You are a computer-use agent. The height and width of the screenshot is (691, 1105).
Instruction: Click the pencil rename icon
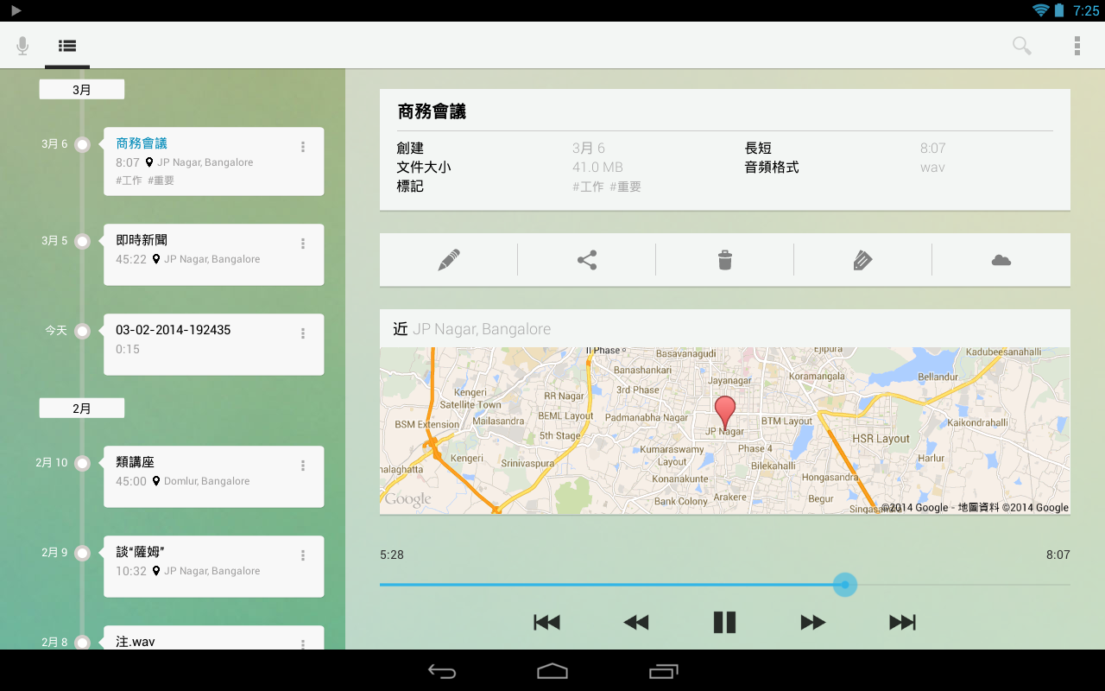click(x=449, y=260)
